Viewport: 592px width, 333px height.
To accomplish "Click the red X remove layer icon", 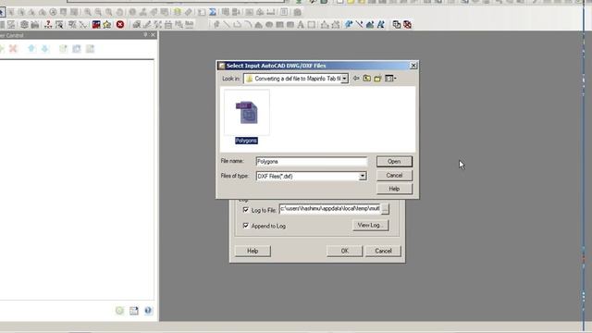I will 13,49.
